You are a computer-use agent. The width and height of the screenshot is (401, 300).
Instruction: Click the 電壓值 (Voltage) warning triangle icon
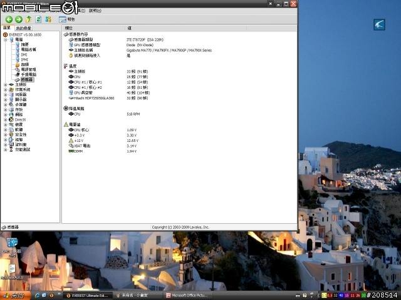click(x=66, y=124)
